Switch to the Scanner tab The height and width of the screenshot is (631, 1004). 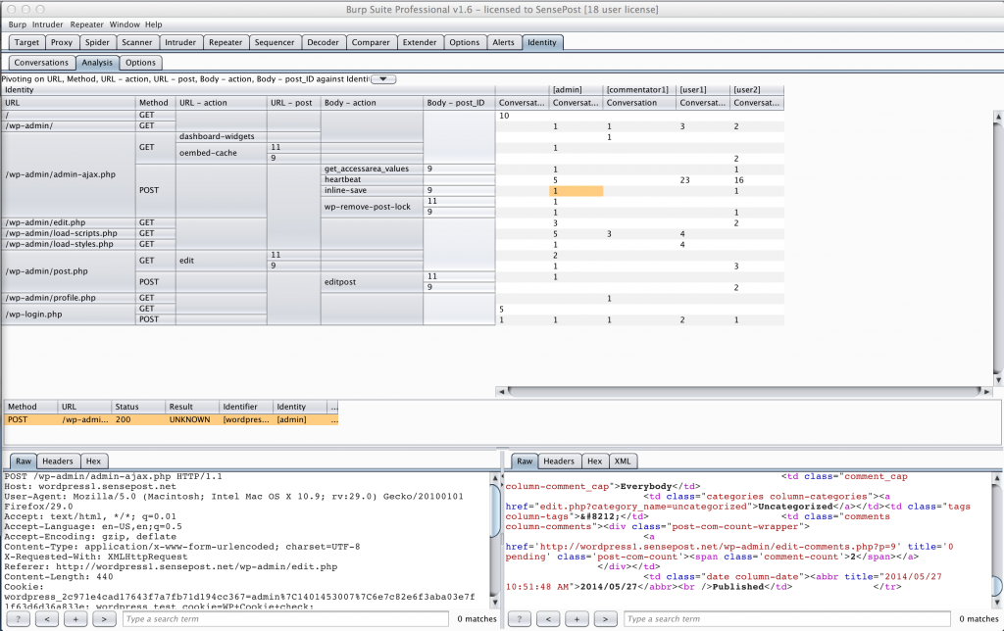136,43
